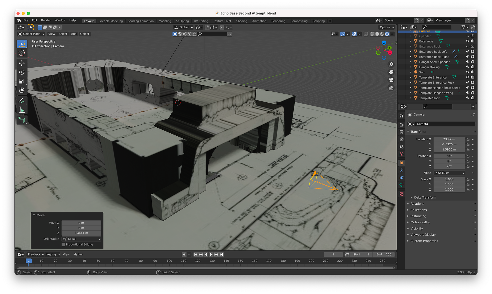
Task: Pin the Camera properties panel
Action: [x=473, y=115]
